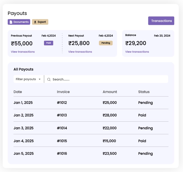183x172 pixels.
Task: Click the Next Payout label
Action: point(76,36)
